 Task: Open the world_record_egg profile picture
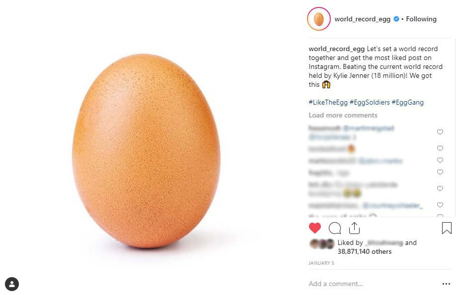pos(319,19)
